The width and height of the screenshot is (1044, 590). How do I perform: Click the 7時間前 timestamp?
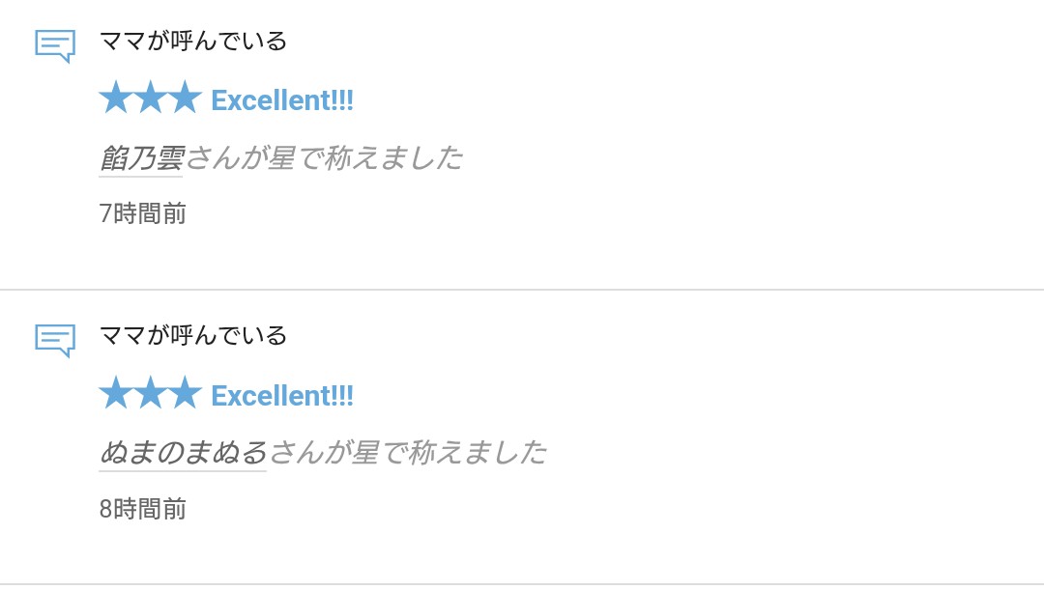pyautogui.click(x=142, y=214)
